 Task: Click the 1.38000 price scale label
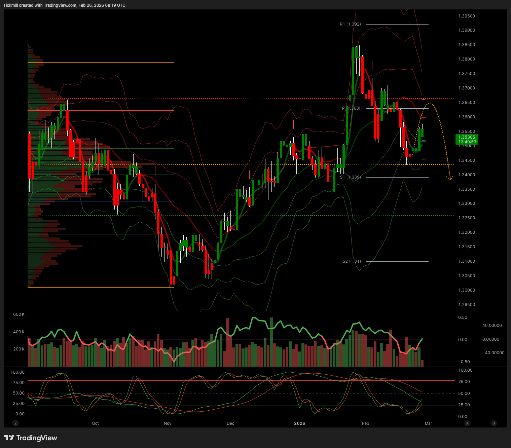point(467,59)
